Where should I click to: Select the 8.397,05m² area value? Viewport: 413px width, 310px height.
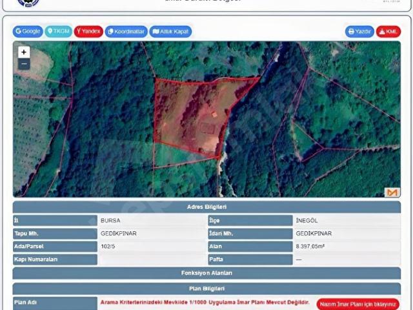(x=310, y=246)
